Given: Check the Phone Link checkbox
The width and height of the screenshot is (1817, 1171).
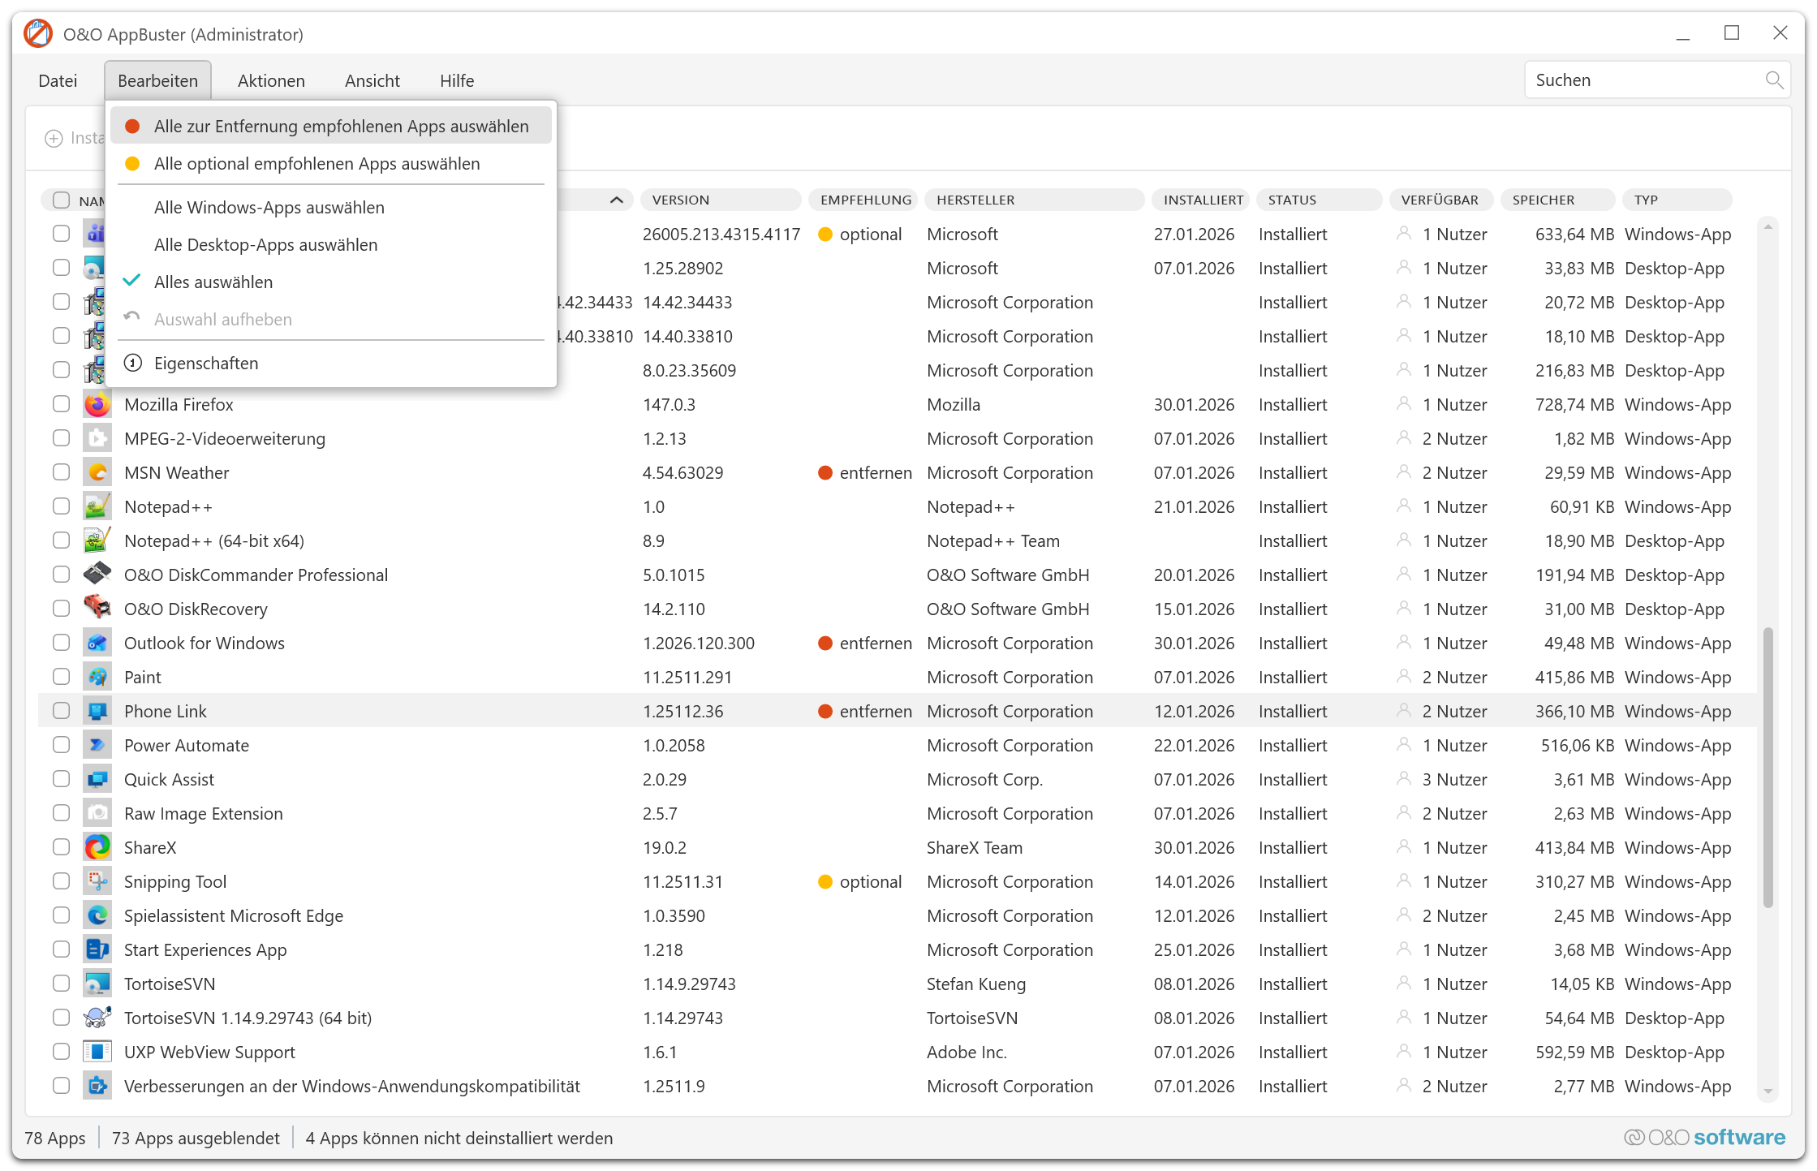Looking at the screenshot, I should point(61,711).
